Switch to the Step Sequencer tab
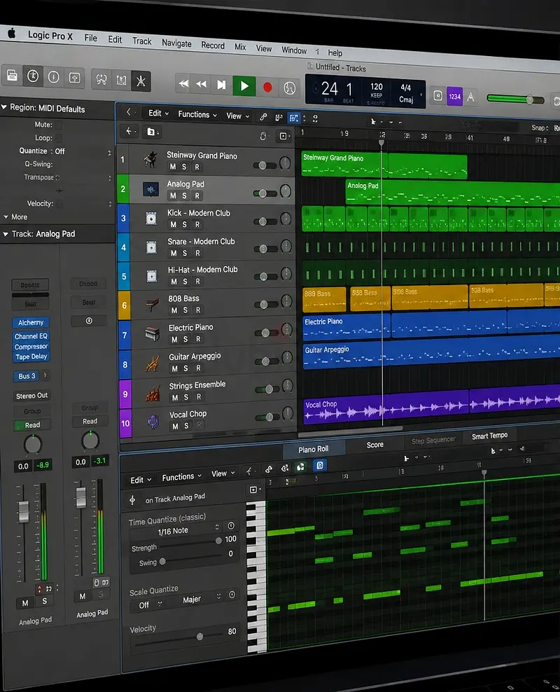 pyautogui.click(x=433, y=441)
